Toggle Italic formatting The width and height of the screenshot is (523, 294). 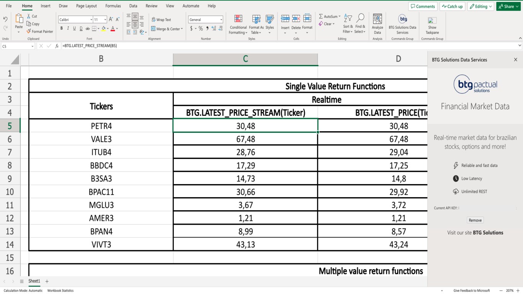pos(68,28)
